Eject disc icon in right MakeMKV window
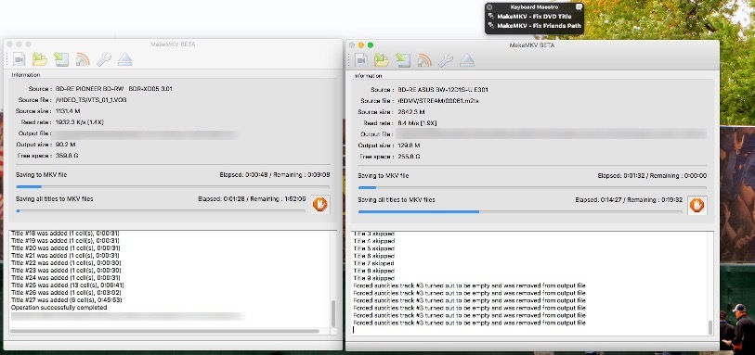This screenshot has height=355, width=755. click(466, 60)
